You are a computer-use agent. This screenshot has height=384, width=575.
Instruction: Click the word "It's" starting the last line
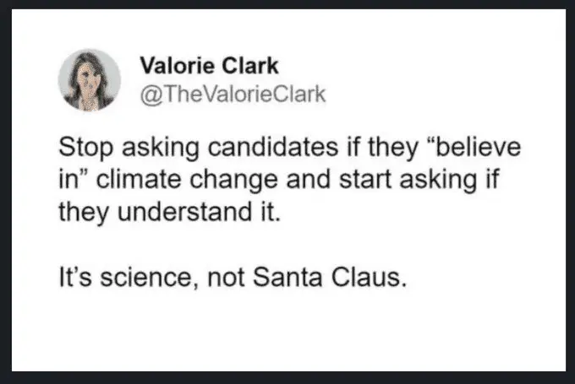click(74, 275)
